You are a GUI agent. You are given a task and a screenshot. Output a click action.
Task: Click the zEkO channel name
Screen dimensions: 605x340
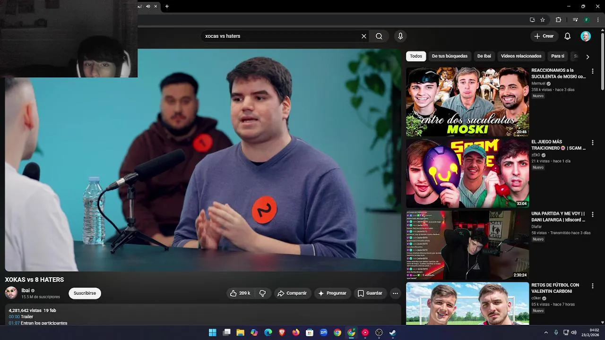tap(536, 155)
